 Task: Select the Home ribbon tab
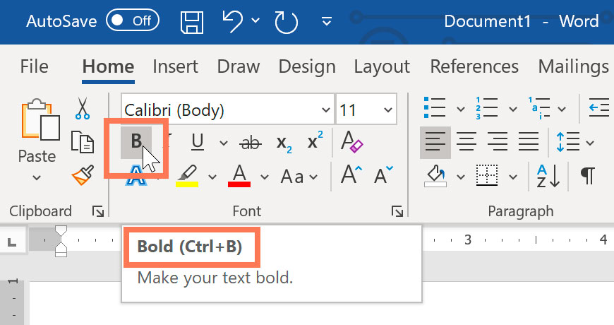point(108,66)
